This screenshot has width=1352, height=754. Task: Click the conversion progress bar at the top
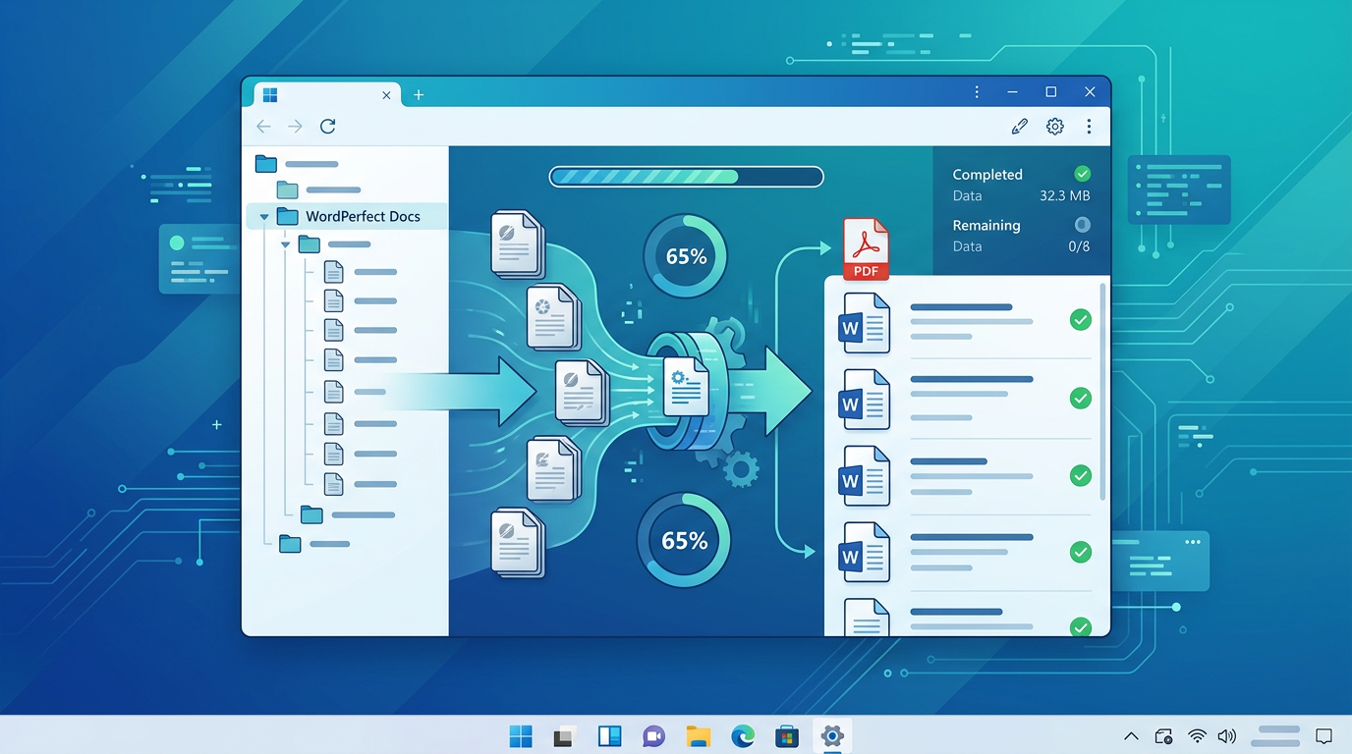pos(685,176)
